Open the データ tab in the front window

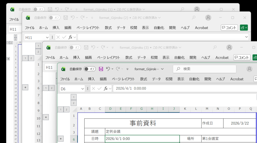156,79
